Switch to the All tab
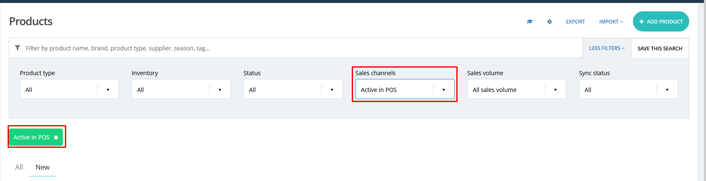The height and width of the screenshot is (181, 706). pyautogui.click(x=19, y=167)
